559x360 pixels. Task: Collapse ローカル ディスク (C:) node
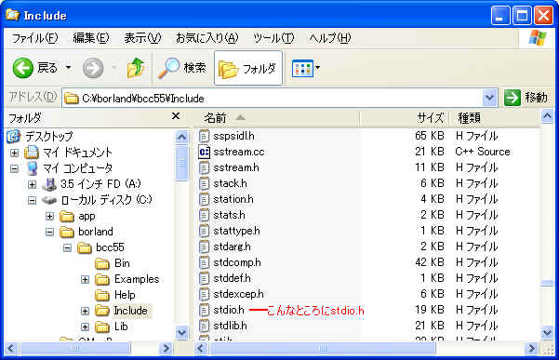click(x=32, y=200)
